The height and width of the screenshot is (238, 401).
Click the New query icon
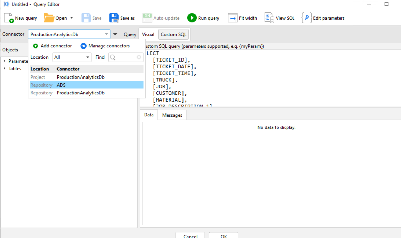pos(9,18)
